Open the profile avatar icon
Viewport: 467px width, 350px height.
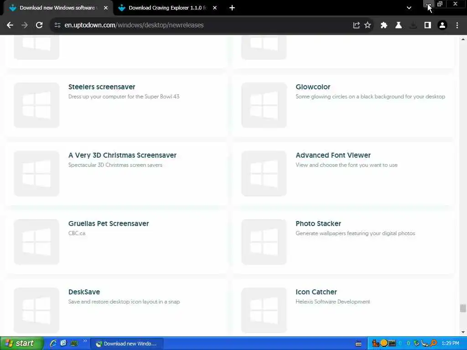pos(442,26)
